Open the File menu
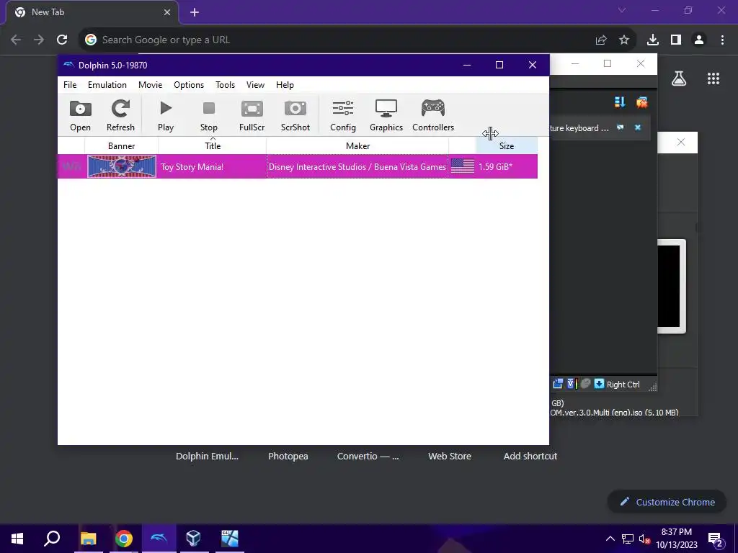 point(70,85)
